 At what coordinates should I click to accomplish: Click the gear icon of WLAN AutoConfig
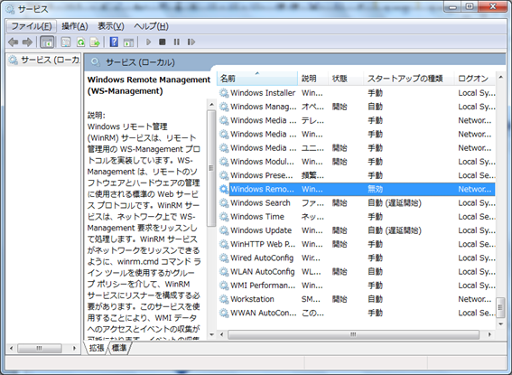(x=224, y=272)
